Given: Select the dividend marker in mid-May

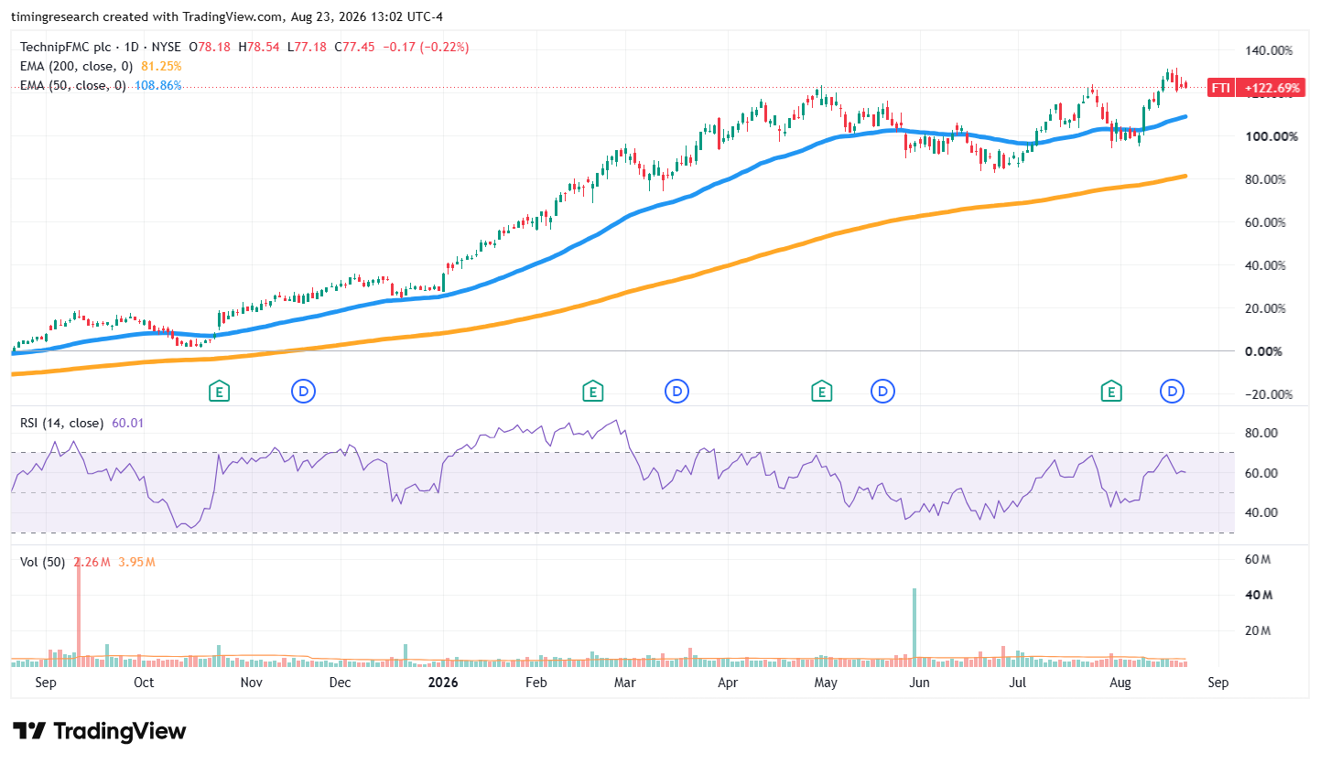Looking at the screenshot, I should point(882,392).
